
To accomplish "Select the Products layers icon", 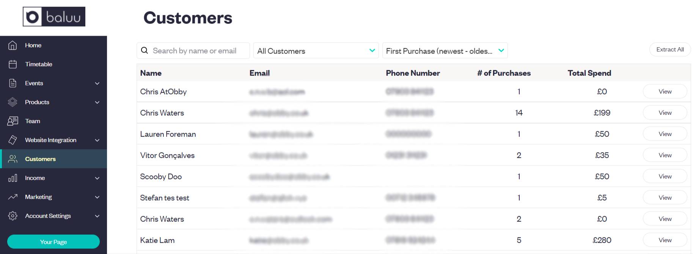I will pos(13,102).
